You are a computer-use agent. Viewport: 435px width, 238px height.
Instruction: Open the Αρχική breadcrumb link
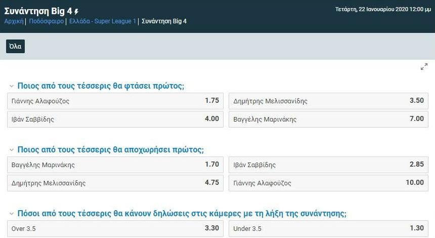click(14, 21)
